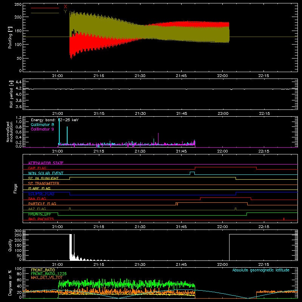
Task: Click the SAA_FLAG label
Action: pyautogui.click(x=37, y=199)
